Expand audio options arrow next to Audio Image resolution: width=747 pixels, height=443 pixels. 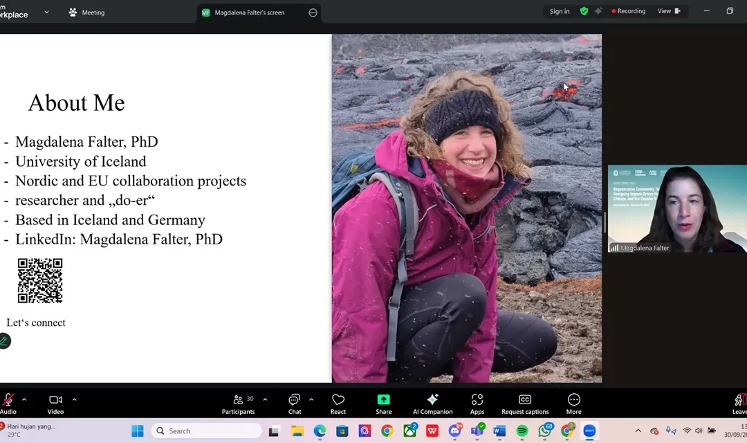point(24,399)
